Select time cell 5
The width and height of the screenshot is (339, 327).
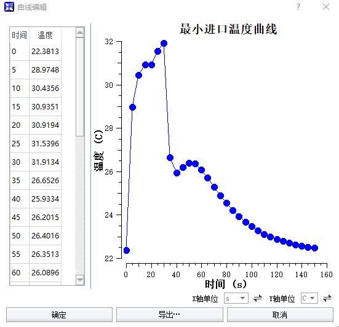tap(19, 69)
